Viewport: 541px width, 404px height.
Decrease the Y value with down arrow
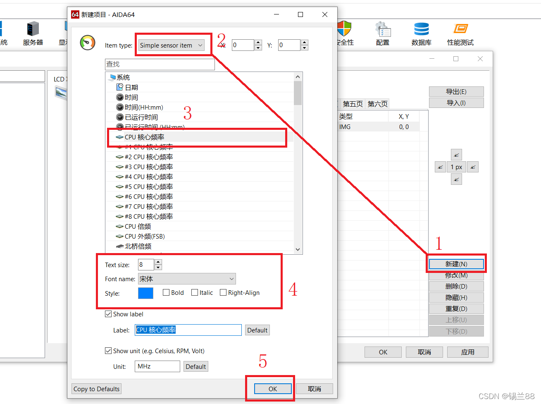point(305,48)
